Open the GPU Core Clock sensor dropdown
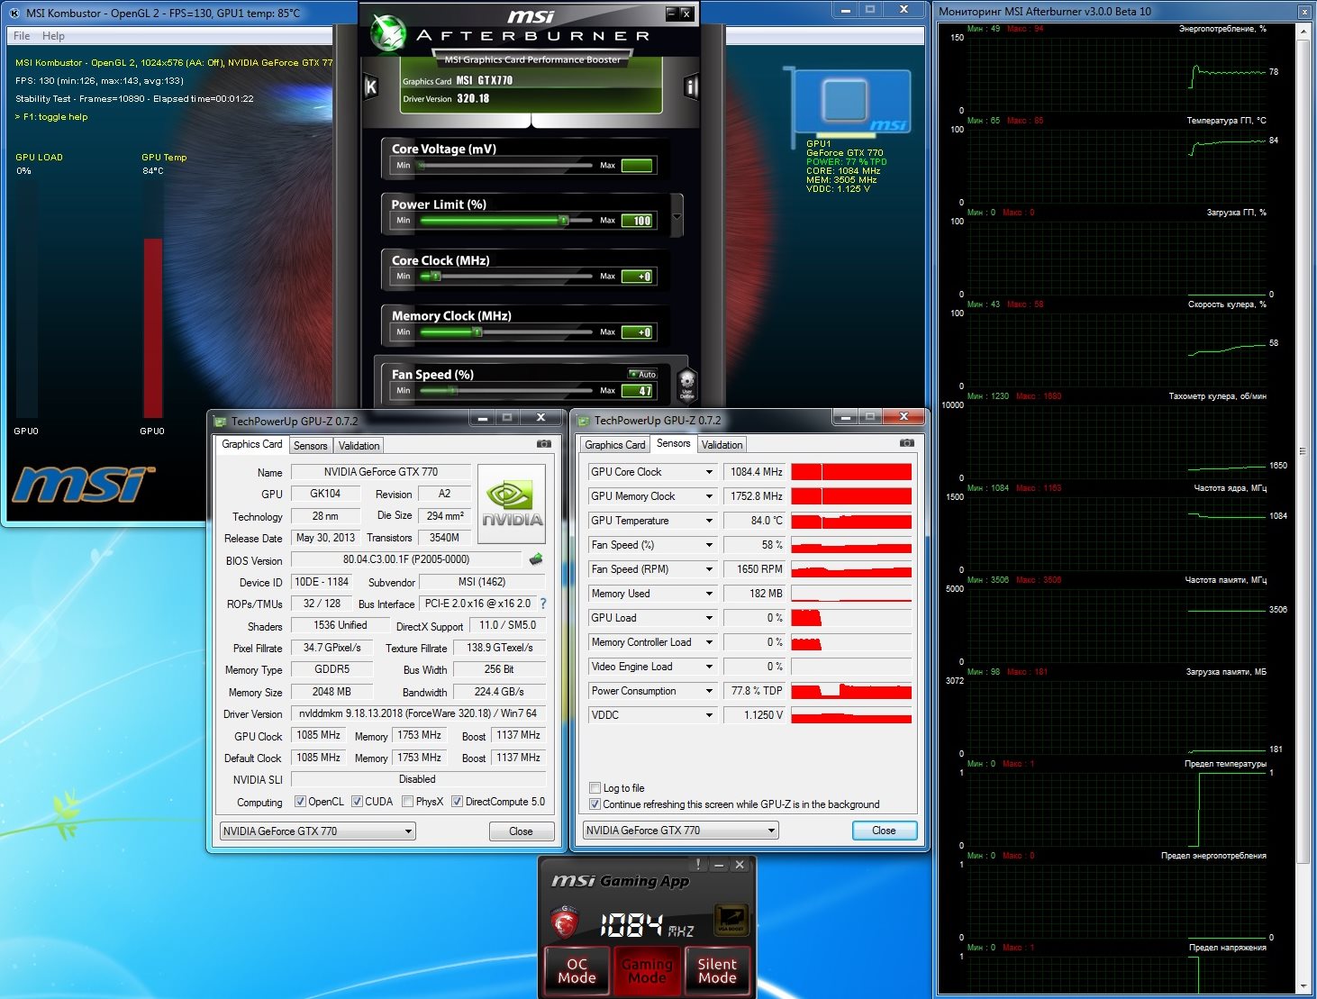The width and height of the screenshot is (1317, 999). 709,472
